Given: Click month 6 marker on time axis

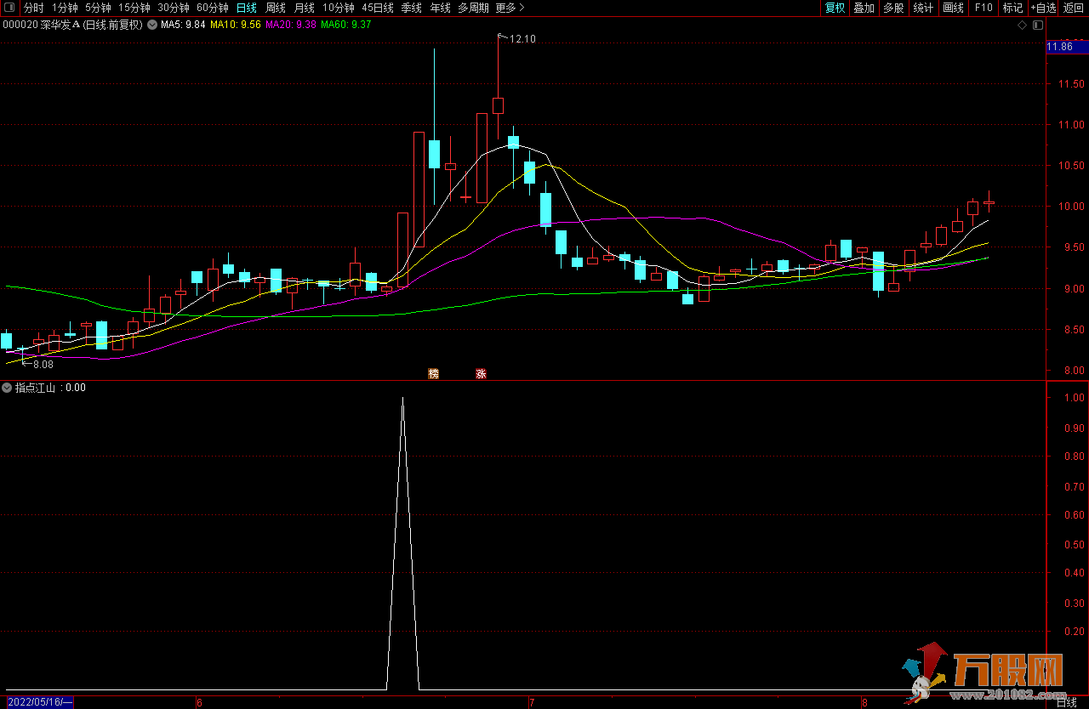Looking at the screenshot, I should coord(199,702).
